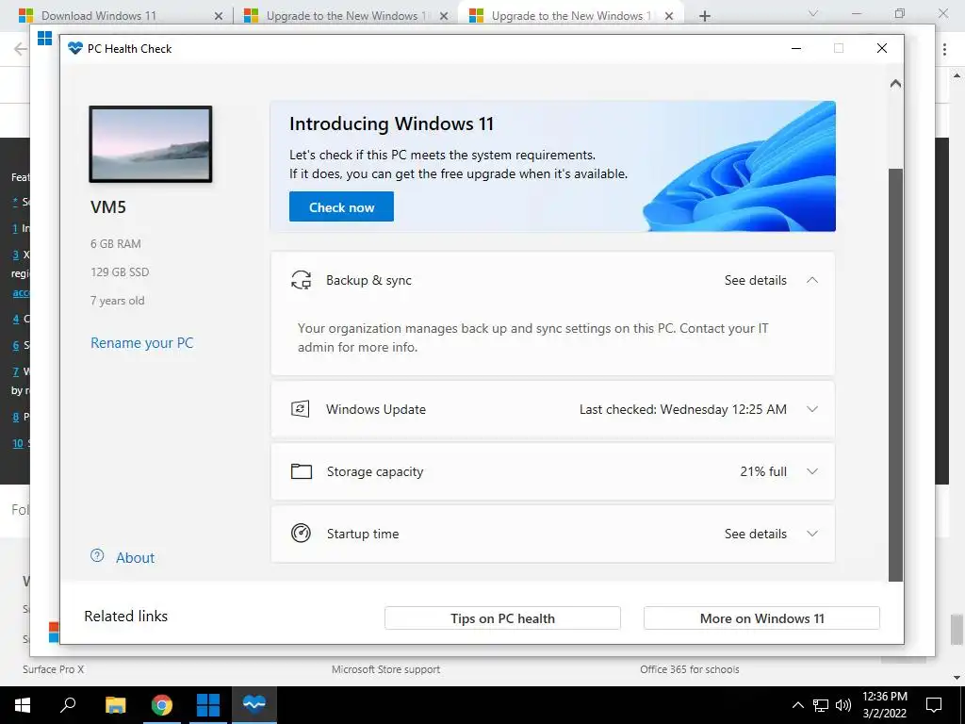
Task: Click See details for Startup time
Action: 755,534
